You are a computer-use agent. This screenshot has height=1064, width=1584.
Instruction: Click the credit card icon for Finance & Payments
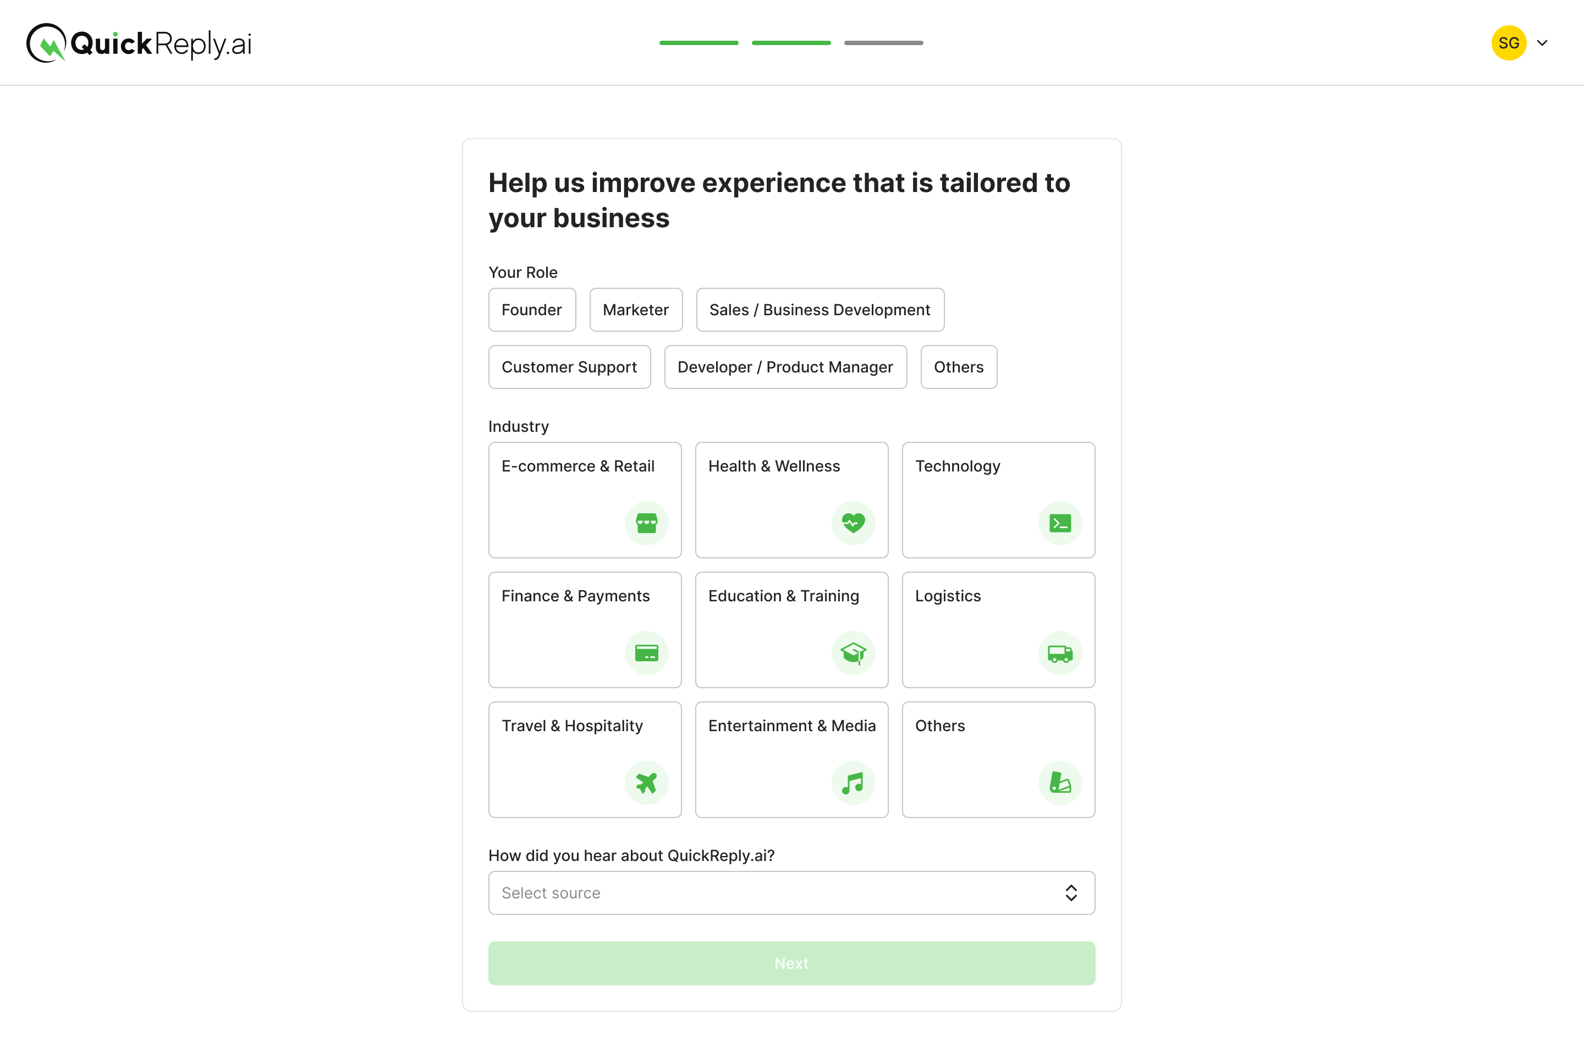646,653
